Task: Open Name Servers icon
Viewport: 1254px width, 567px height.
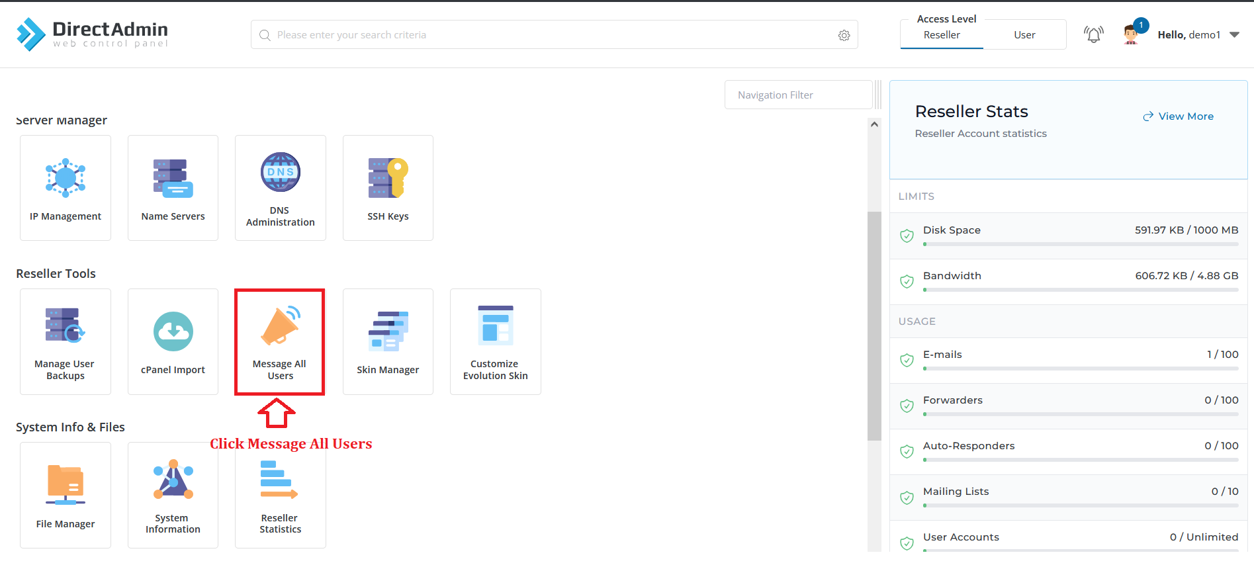Action: (173, 178)
